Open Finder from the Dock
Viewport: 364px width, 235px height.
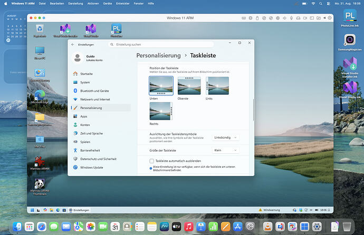pos(17,227)
